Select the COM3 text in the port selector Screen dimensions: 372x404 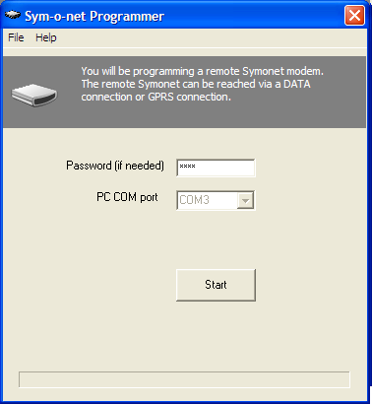point(194,200)
